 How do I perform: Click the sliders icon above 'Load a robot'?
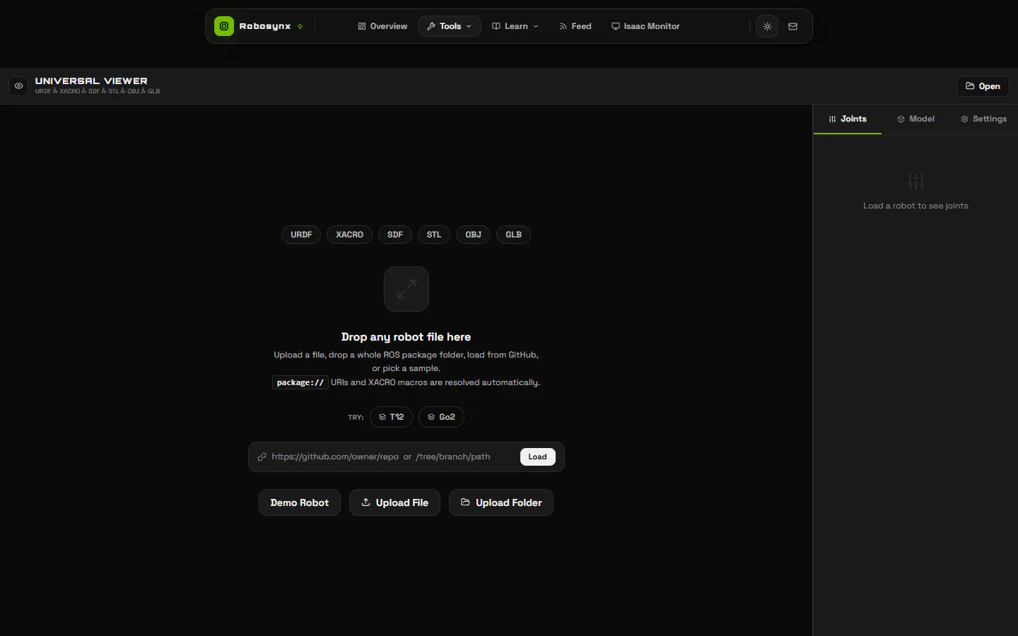pos(915,182)
